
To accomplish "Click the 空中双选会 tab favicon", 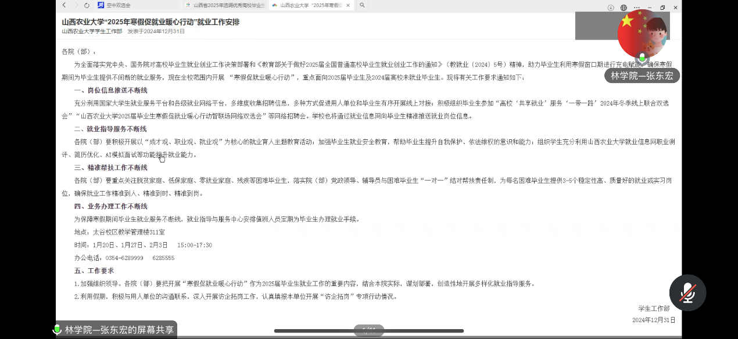I will tap(101, 5).
